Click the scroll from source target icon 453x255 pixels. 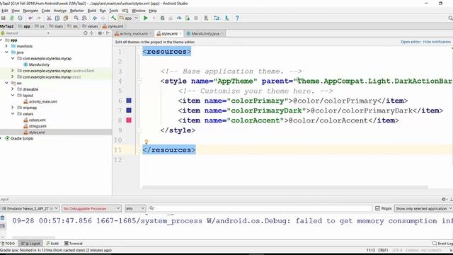[85, 33]
